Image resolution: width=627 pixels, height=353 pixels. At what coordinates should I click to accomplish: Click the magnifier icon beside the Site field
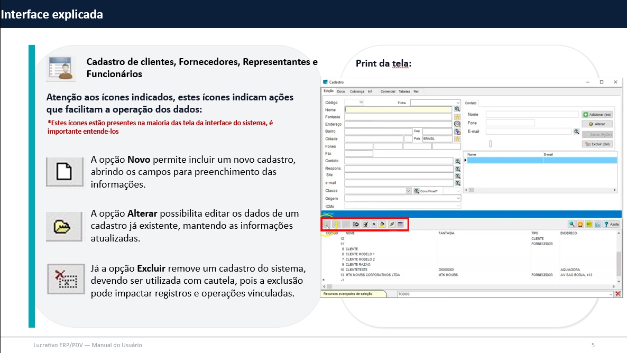pos(457,175)
